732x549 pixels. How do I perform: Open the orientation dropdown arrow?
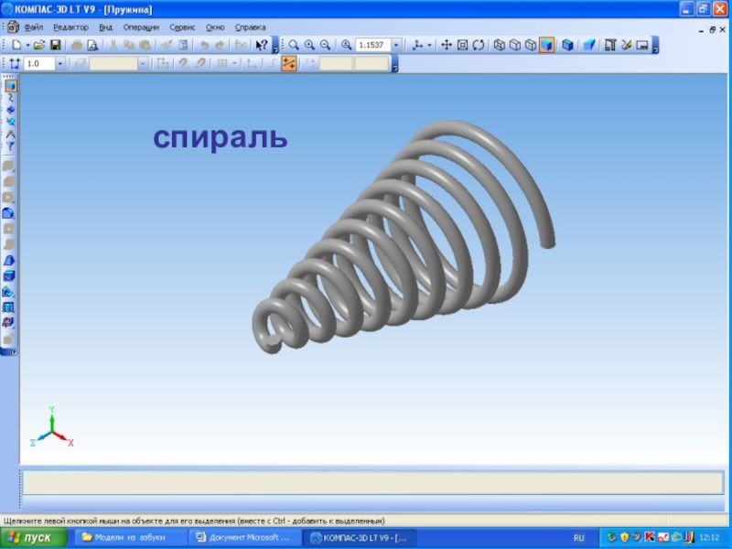(x=429, y=45)
